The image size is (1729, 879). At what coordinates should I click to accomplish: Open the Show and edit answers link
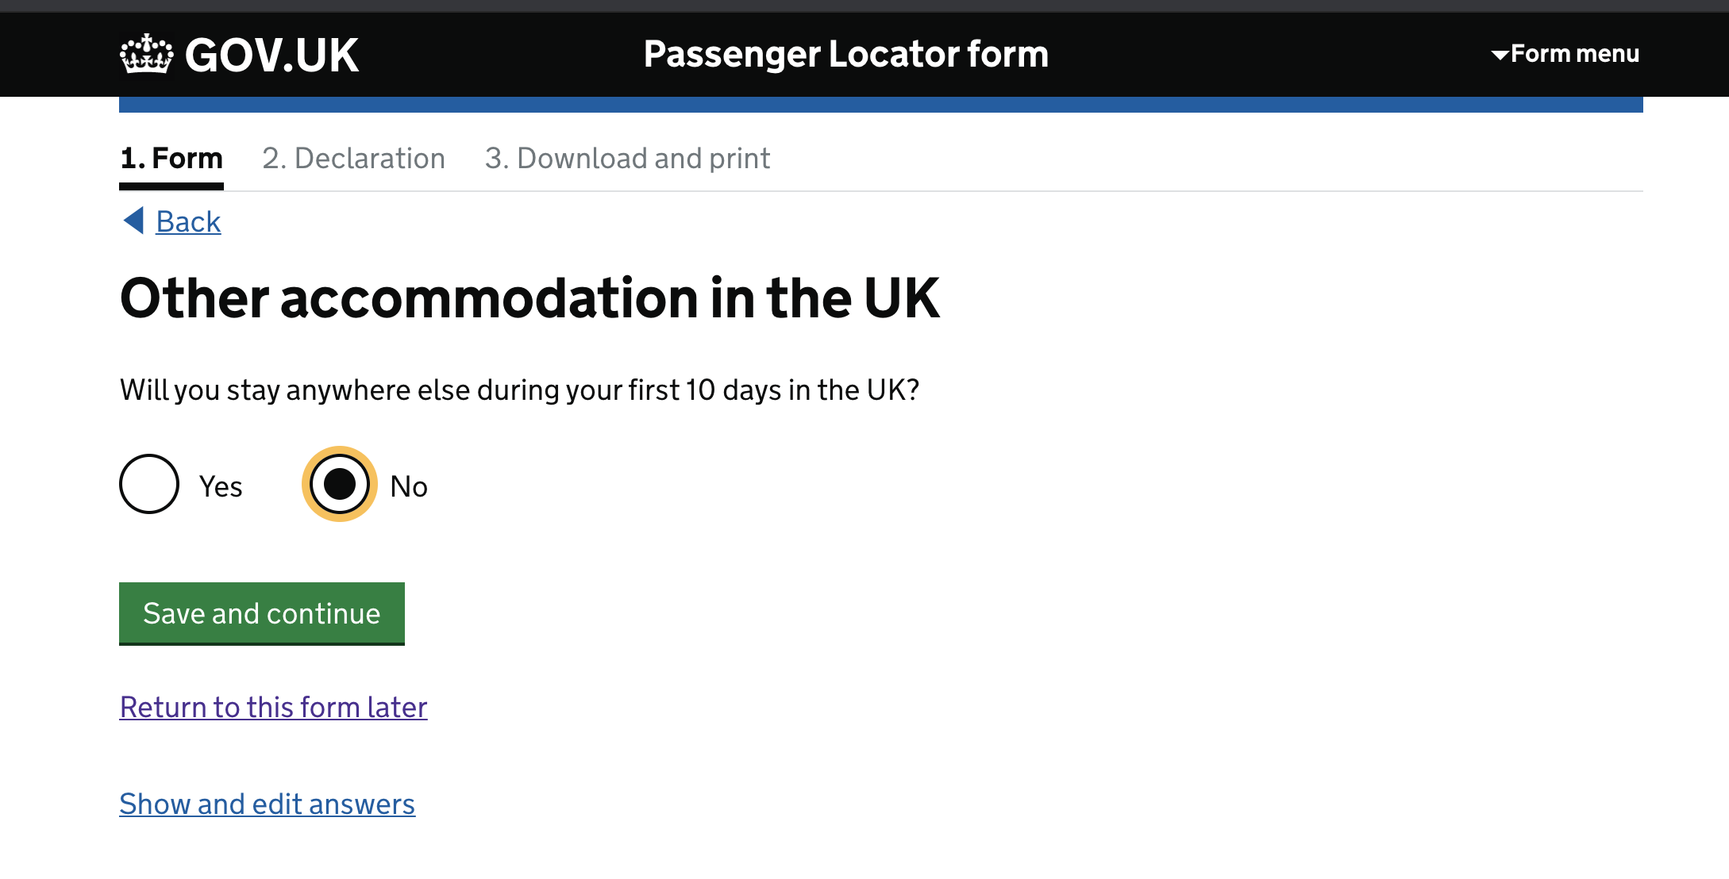[x=268, y=804]
